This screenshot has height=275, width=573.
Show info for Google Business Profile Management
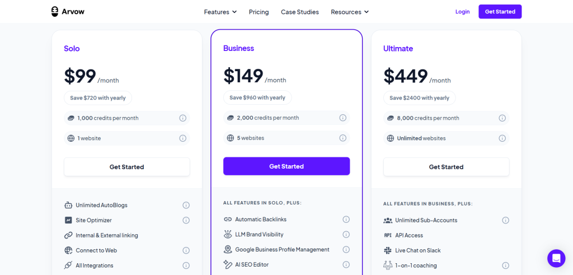(346, 249)
